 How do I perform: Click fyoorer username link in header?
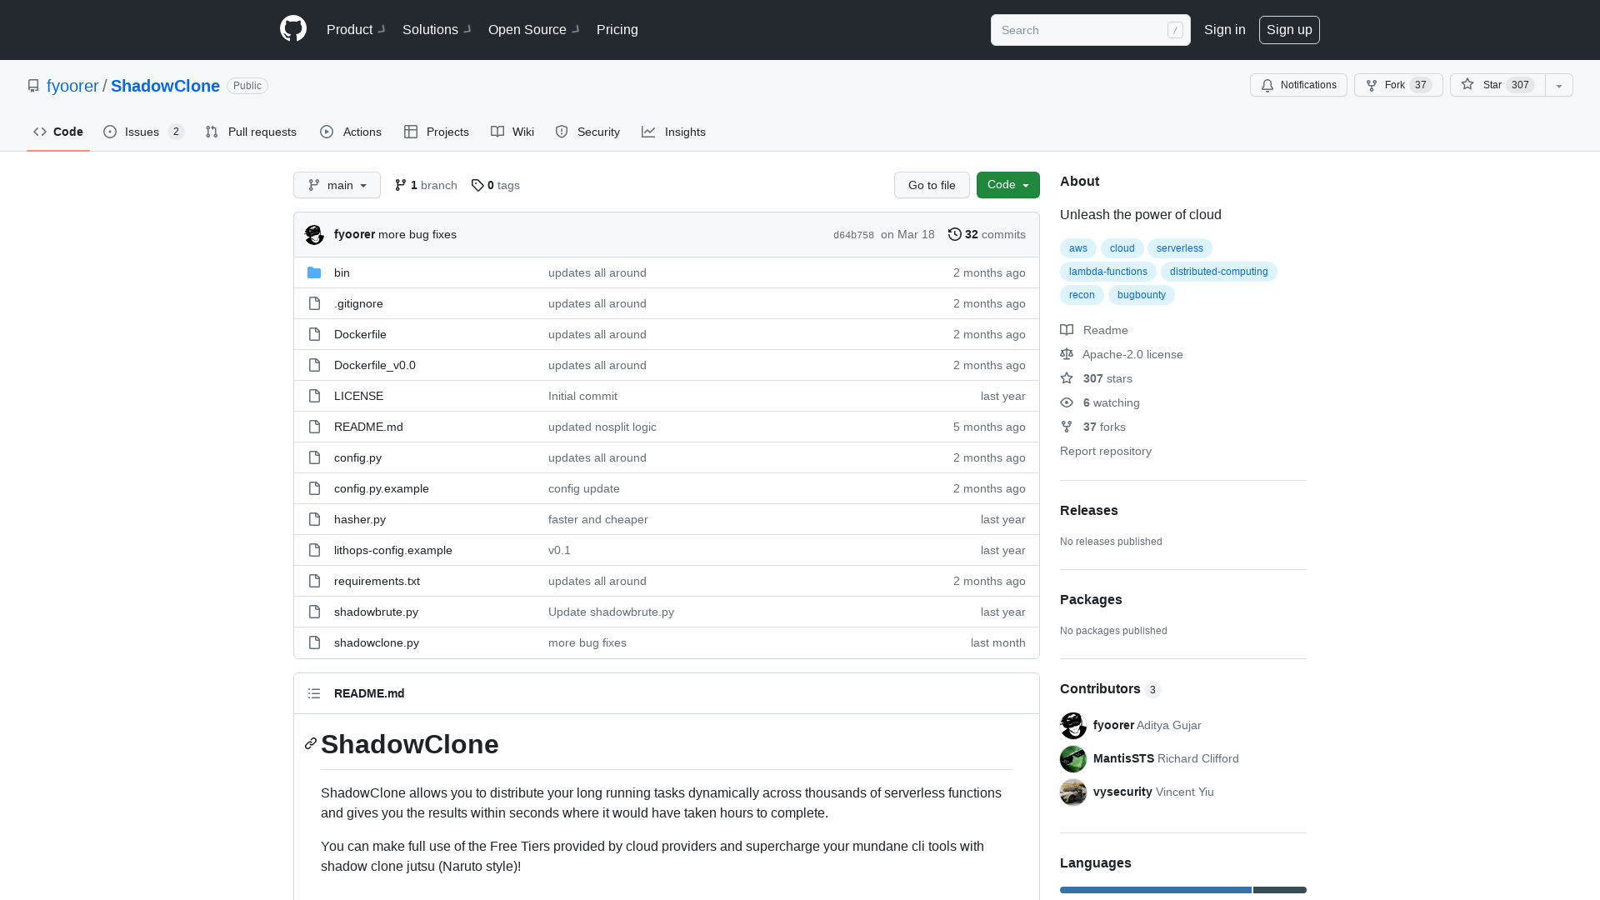[72, 85]
